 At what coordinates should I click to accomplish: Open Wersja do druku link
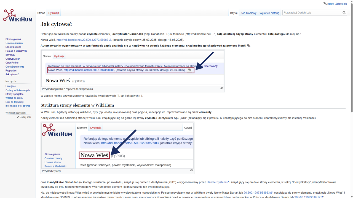pos(14,98)
